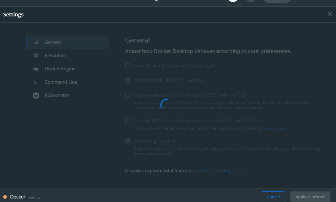
Task: Open the Kubernetes settings tab
Action: [67, 96]
